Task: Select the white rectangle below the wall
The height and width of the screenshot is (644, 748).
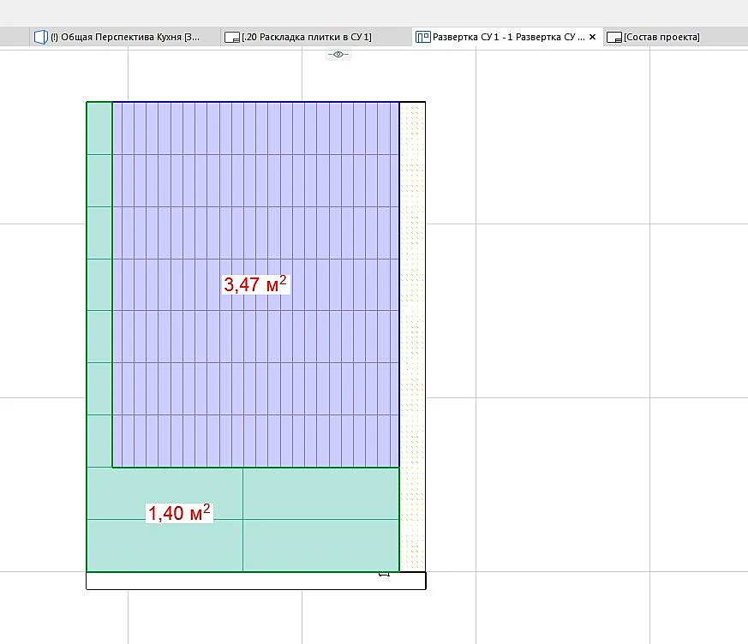Action: tap(255, 581)
